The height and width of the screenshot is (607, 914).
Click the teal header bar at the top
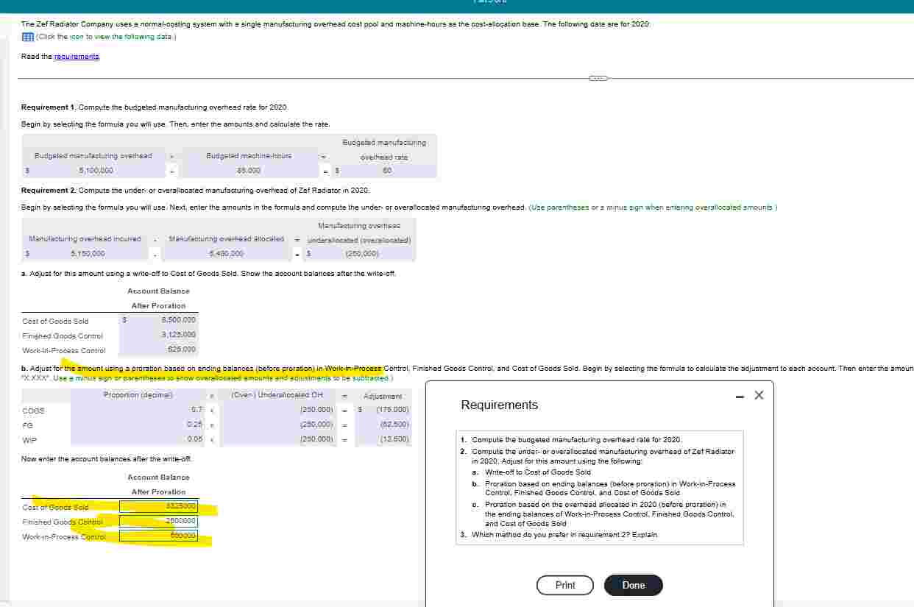click(x=457, y=6)
